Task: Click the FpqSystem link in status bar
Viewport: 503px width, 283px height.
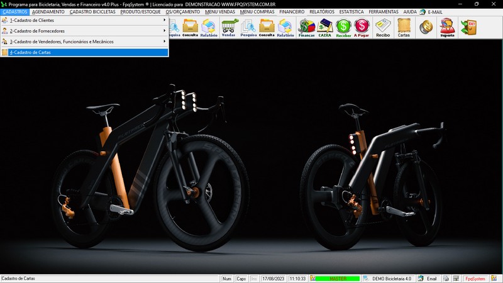Action: tap(475, 279)
